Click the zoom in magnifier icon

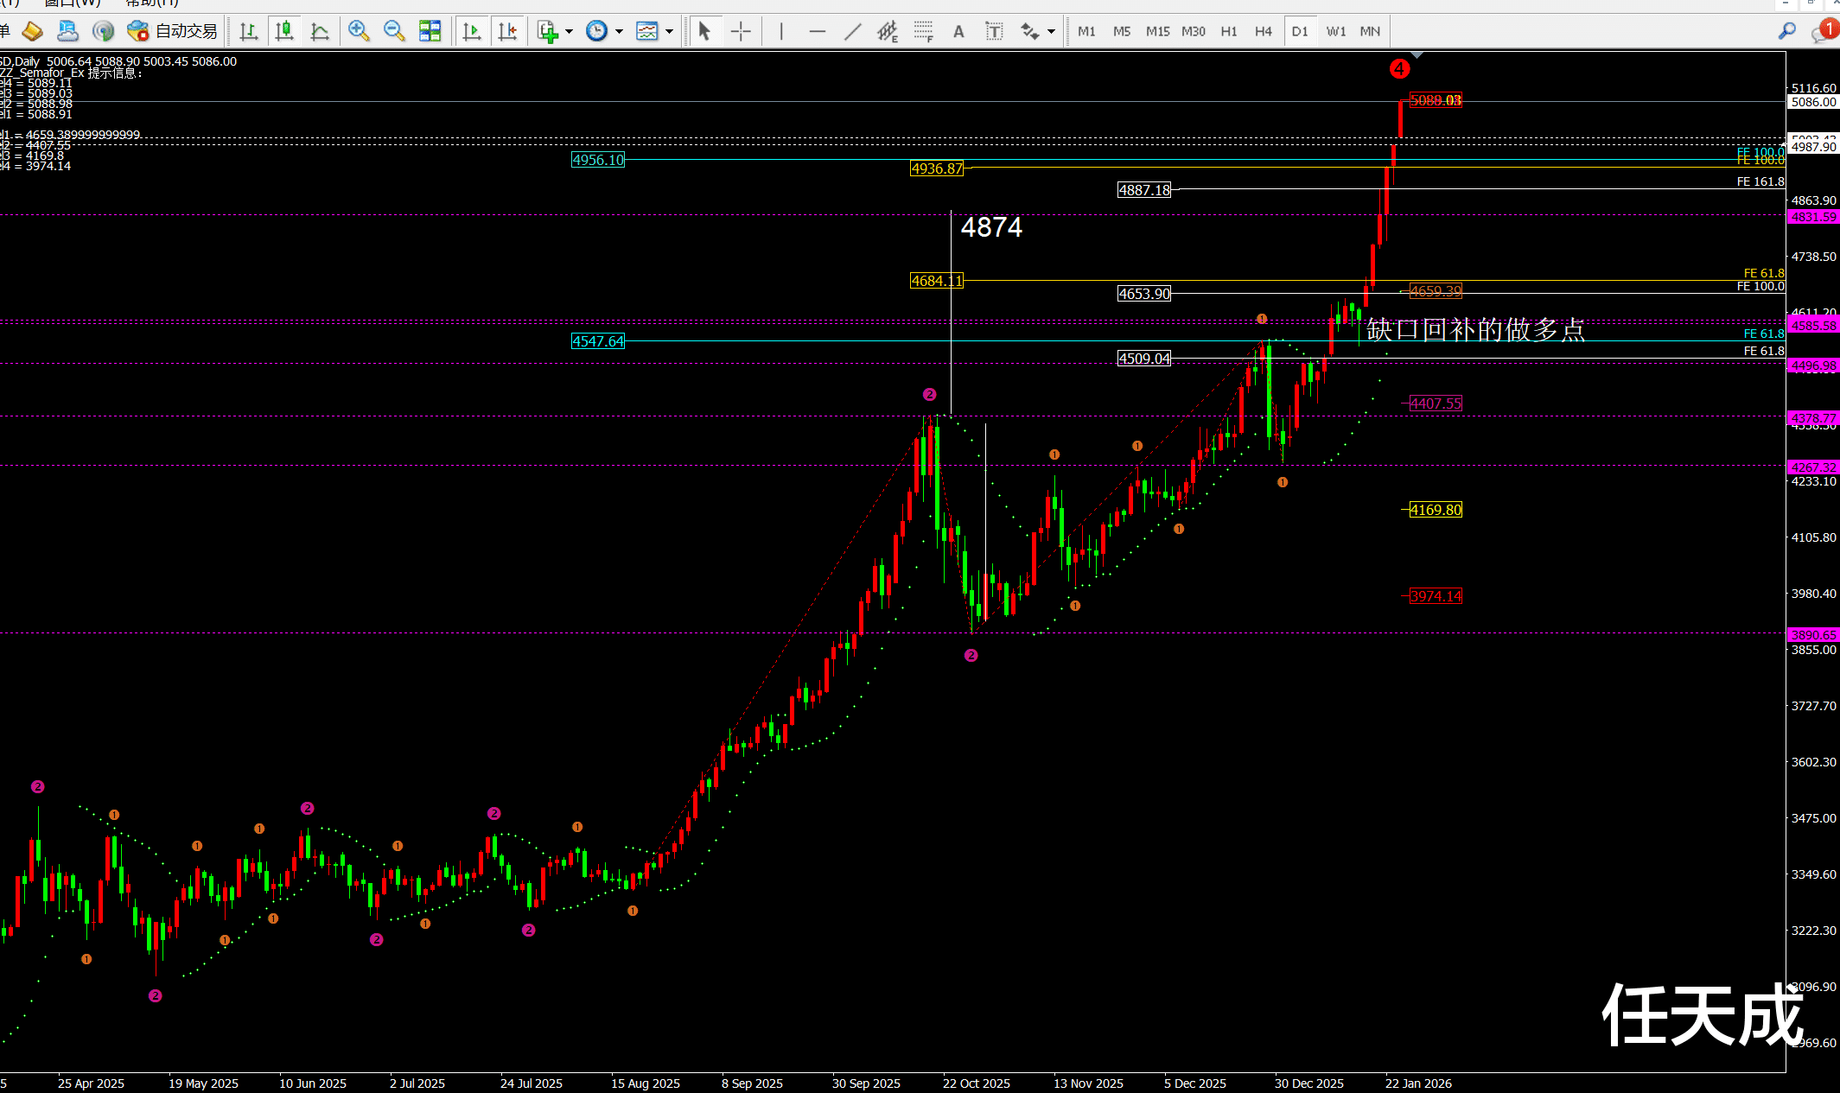pos(358,32)
